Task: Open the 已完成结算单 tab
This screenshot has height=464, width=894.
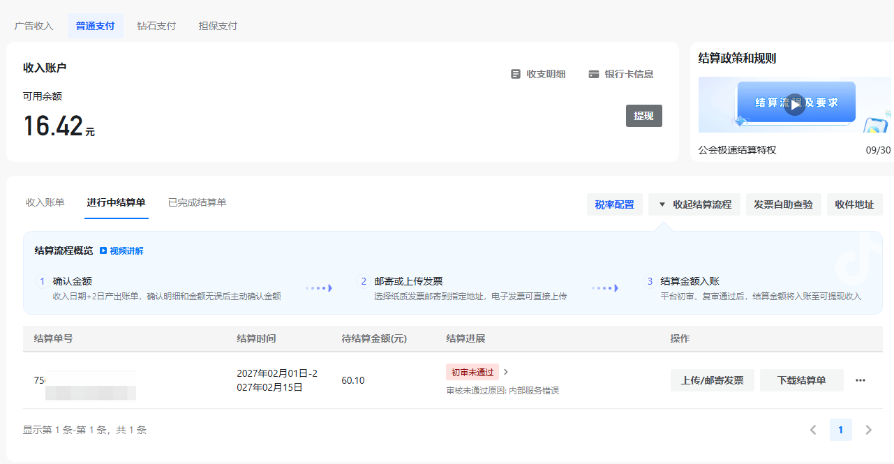Action: click(x=197, y=202)
